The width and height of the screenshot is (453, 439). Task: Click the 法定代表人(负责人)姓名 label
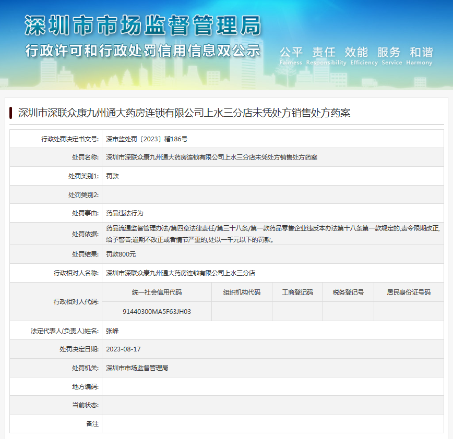(x=65, y=331)
